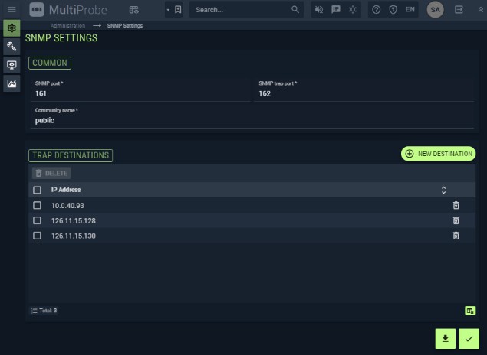Check the box for 10.0.40.93
487x355 pixels.
[37, 206]
